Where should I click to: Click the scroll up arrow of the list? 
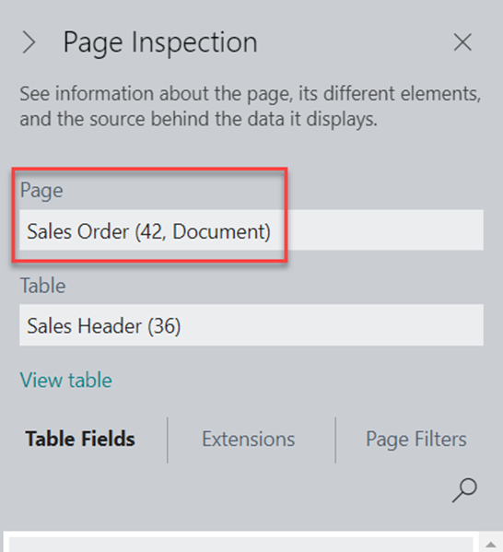tap(491, 545)
